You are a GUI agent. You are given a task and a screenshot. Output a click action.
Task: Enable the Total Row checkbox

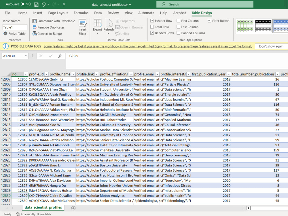click(x=152, y=27)
